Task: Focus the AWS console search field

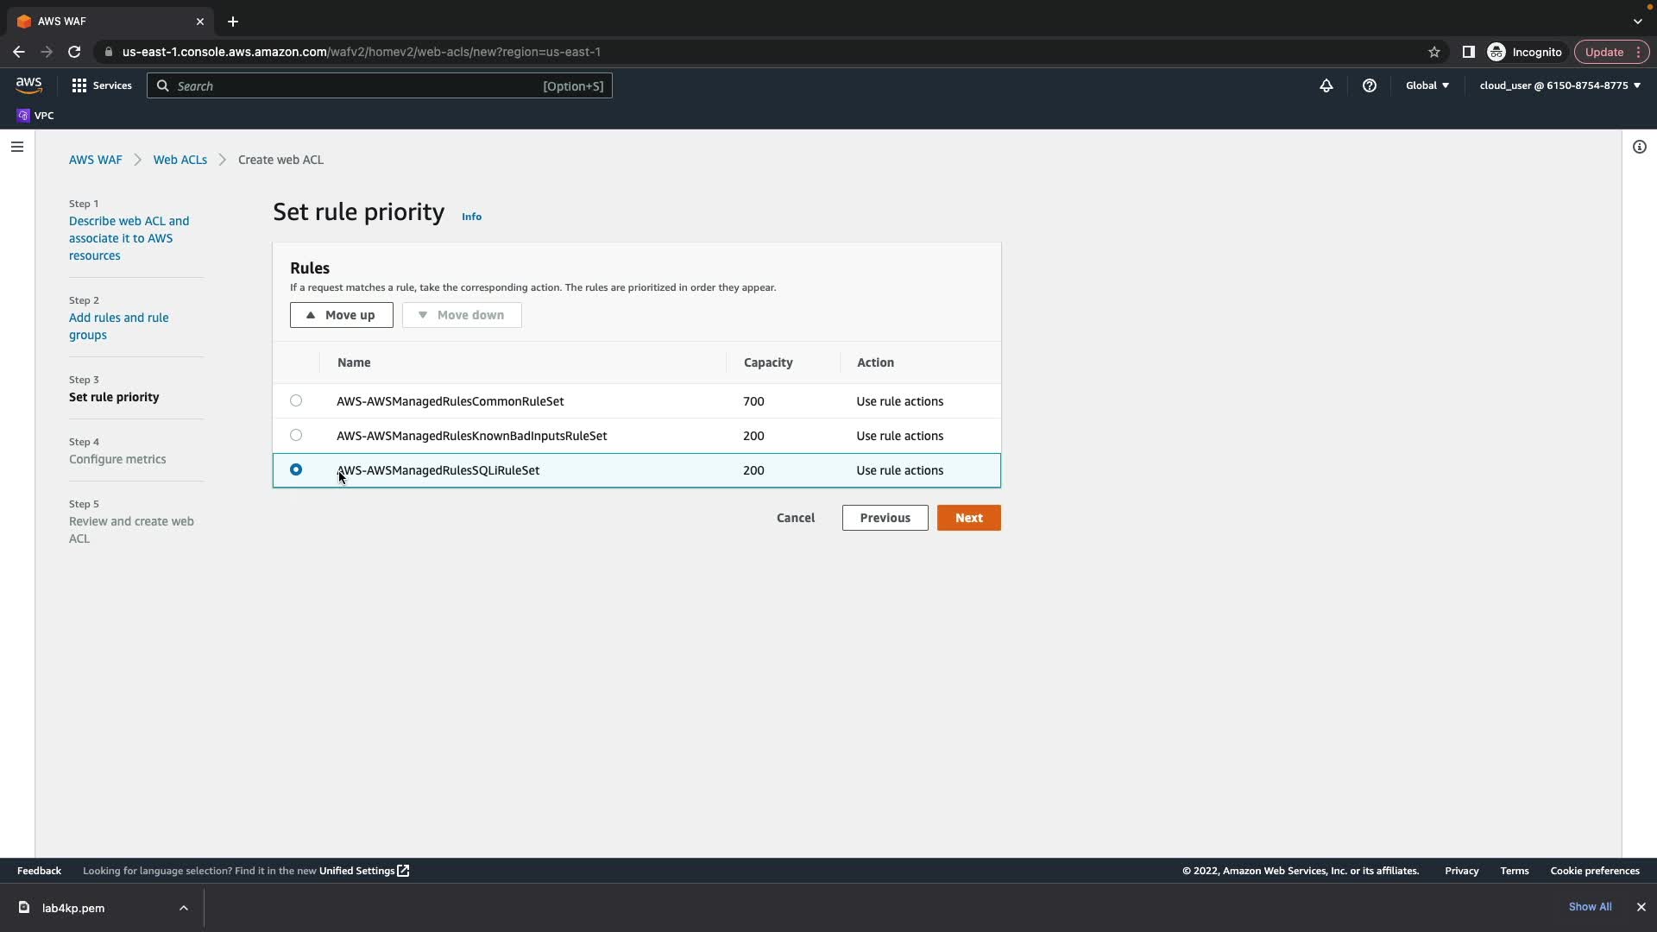Action: [x=354, y=86]
